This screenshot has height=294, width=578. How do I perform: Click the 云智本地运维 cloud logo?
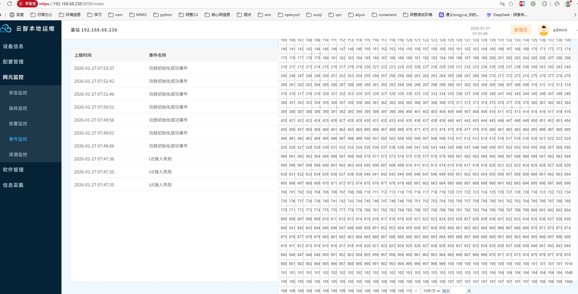pos(6,29)
